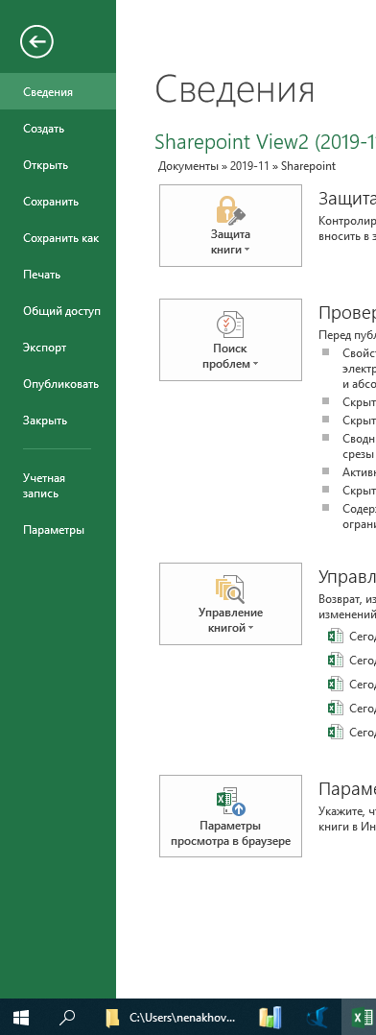Image resolution: width=376 pixels, height=1035 pixels.
Task: Click the Поиск проблем document check icon
Action: [230, 325]
